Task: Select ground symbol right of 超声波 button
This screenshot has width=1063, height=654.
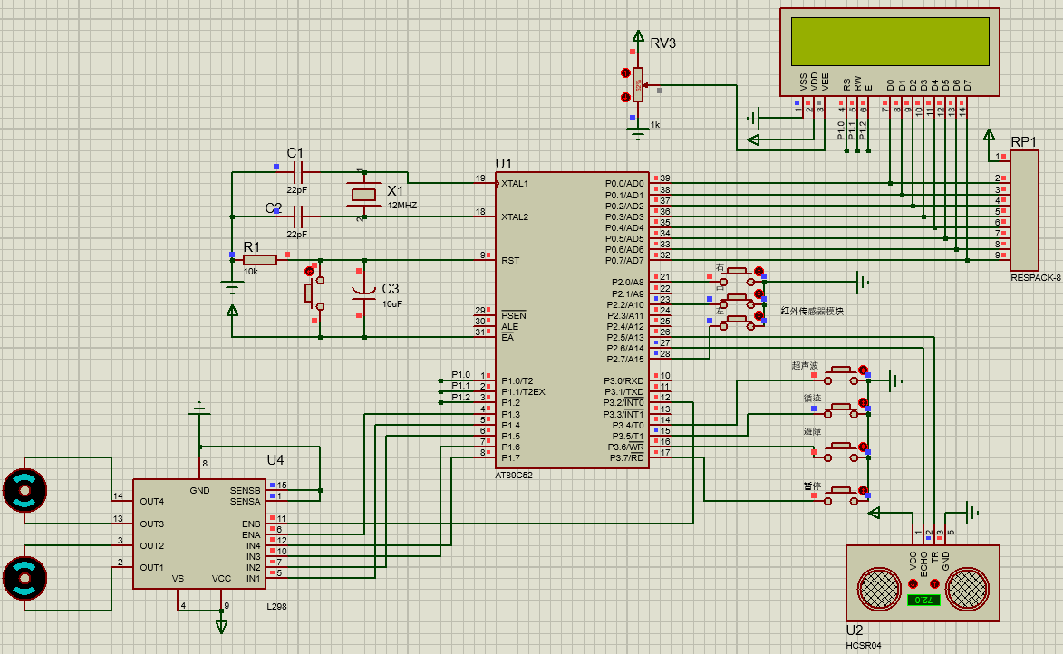Action: (x=896, y=380)
